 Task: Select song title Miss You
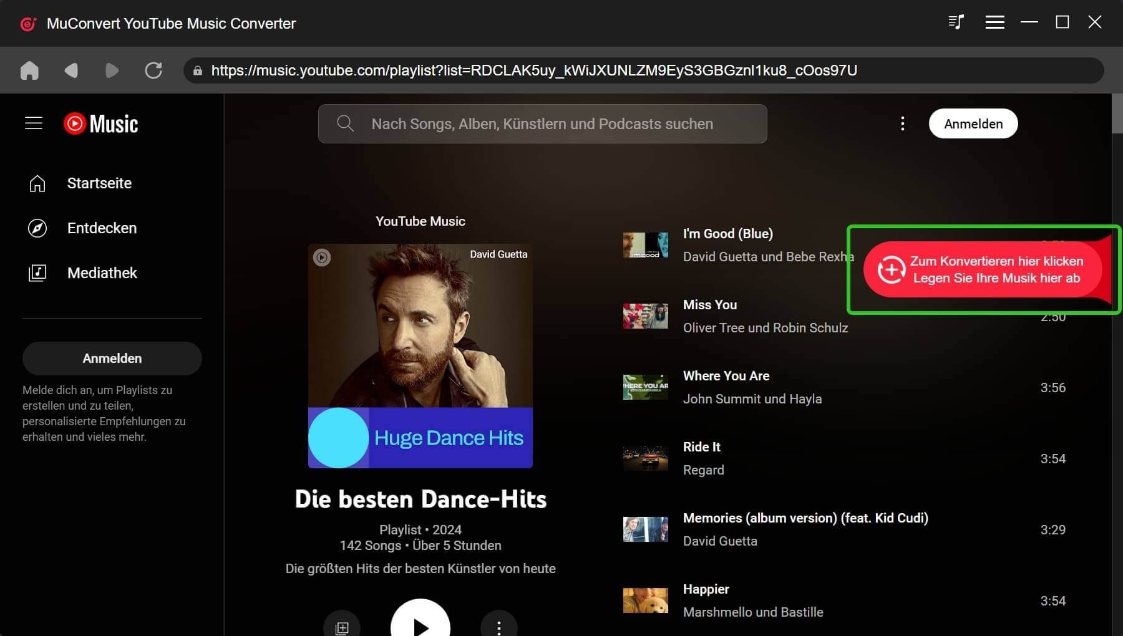(710, 305)
